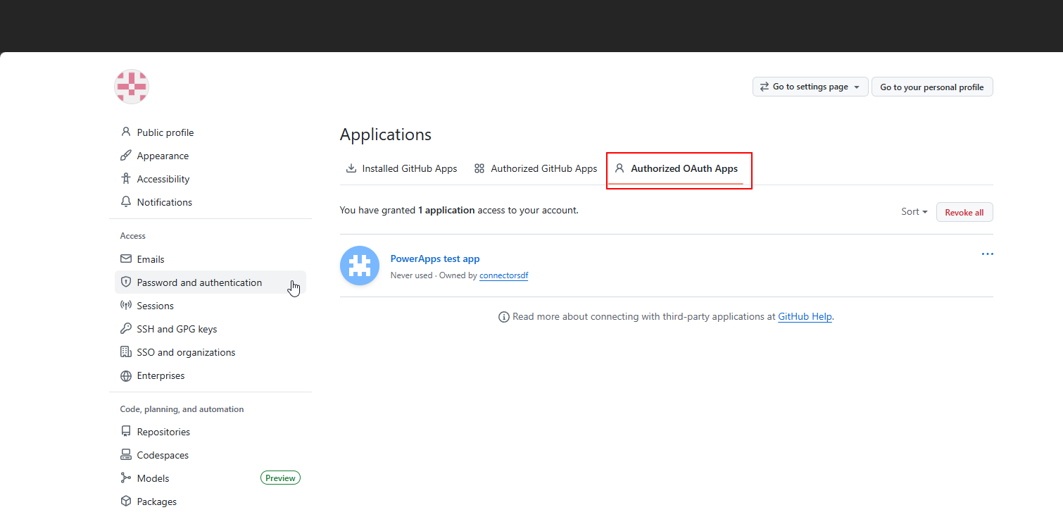The height and width of the screenshot is (517, 1063).
Task: Click the paintbrush icon beside Appearance
Action: point(126,156)
